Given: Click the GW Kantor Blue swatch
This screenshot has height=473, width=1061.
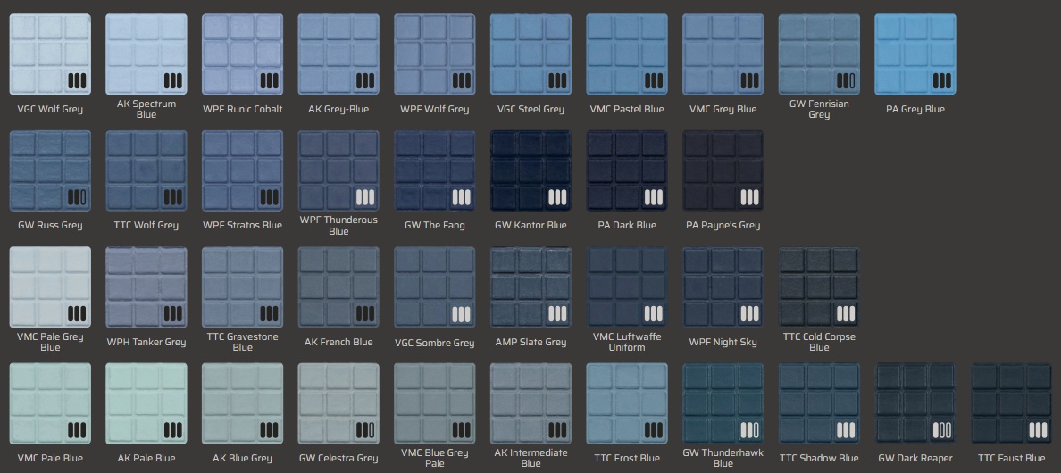Looking at the screenshot, I should [x=530, y=171].
